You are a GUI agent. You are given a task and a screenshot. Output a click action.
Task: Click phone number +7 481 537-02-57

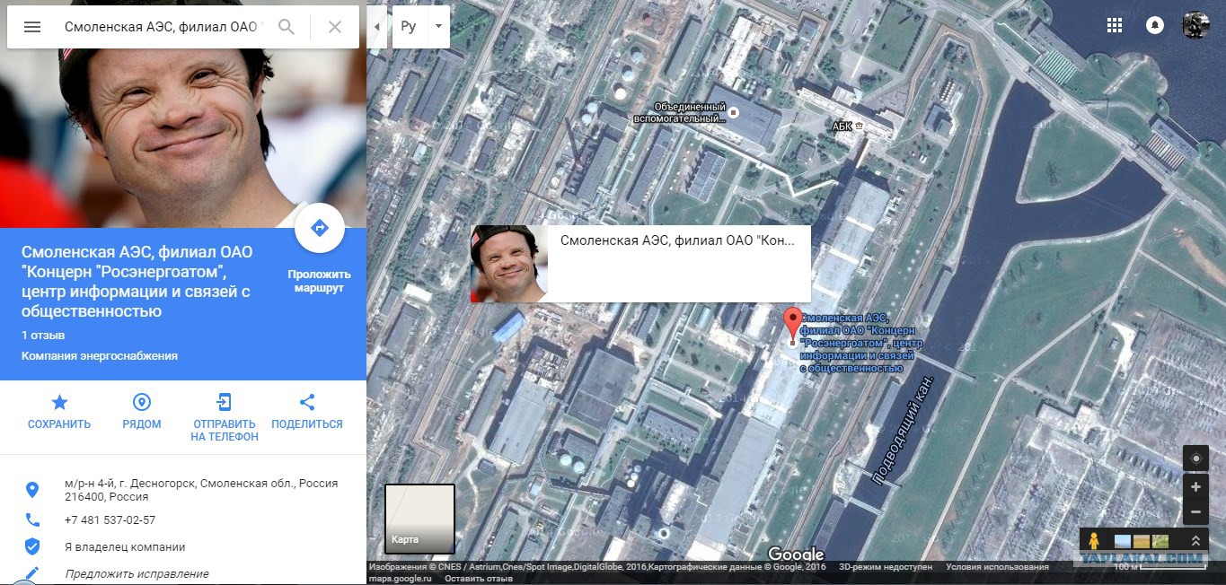point(110,520)
